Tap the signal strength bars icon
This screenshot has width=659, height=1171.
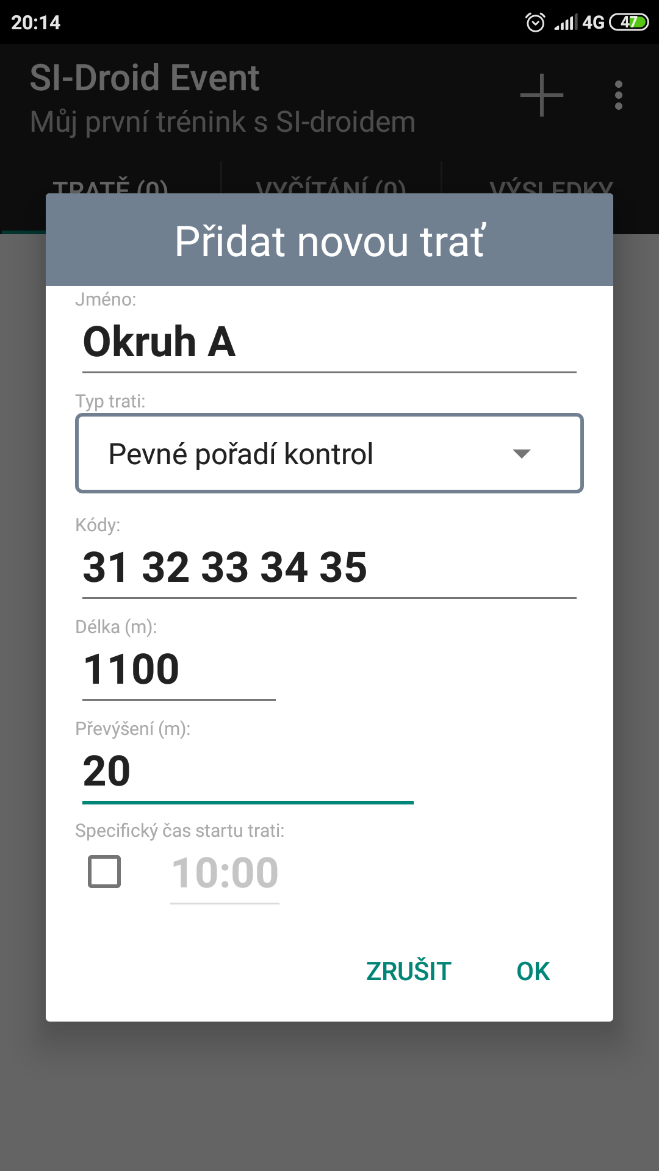[565, 23]
